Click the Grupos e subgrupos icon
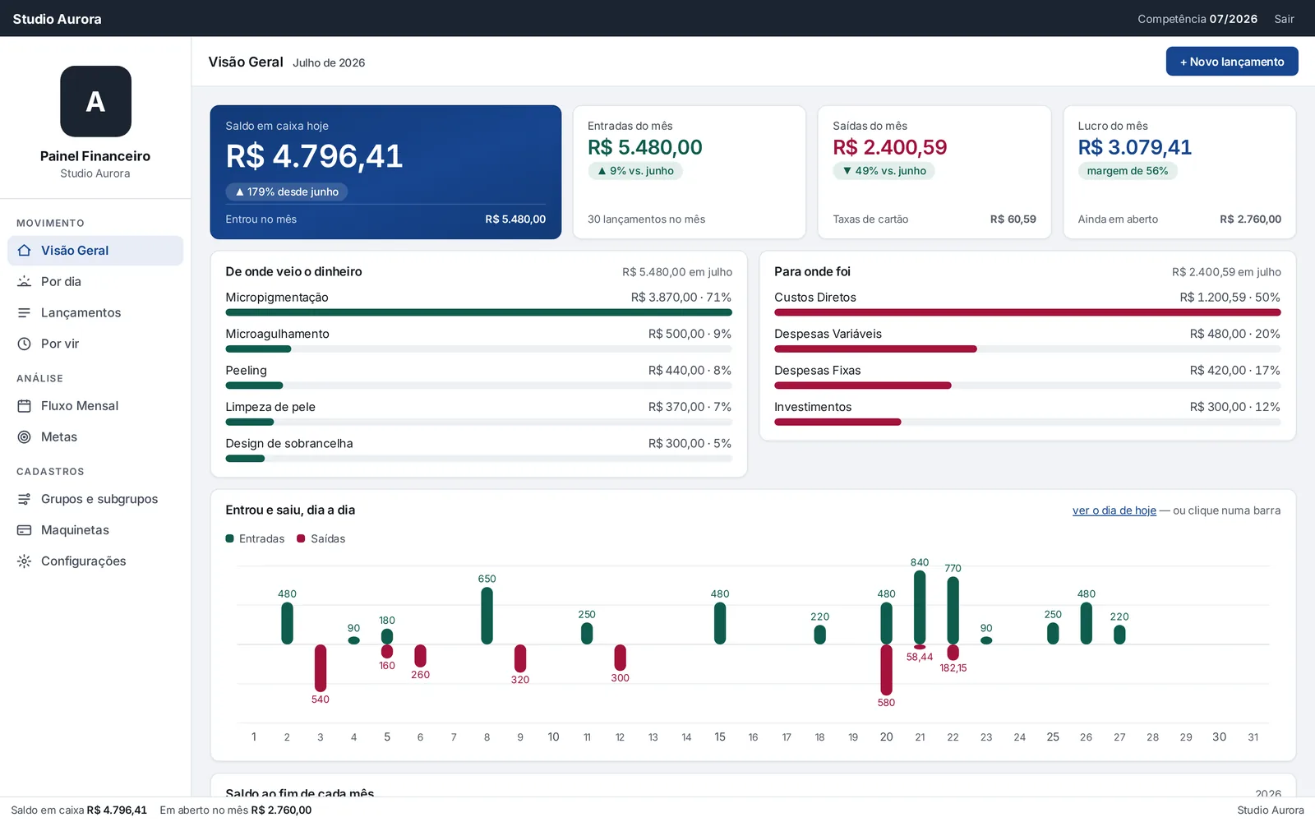 tap(25, 499)
